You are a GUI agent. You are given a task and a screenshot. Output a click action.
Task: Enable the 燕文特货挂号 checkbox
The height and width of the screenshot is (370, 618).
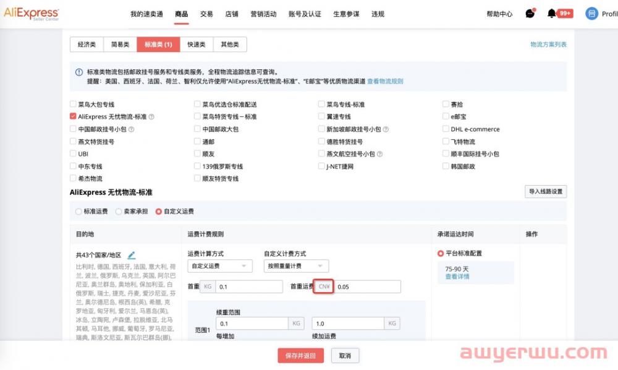(73, 141)
